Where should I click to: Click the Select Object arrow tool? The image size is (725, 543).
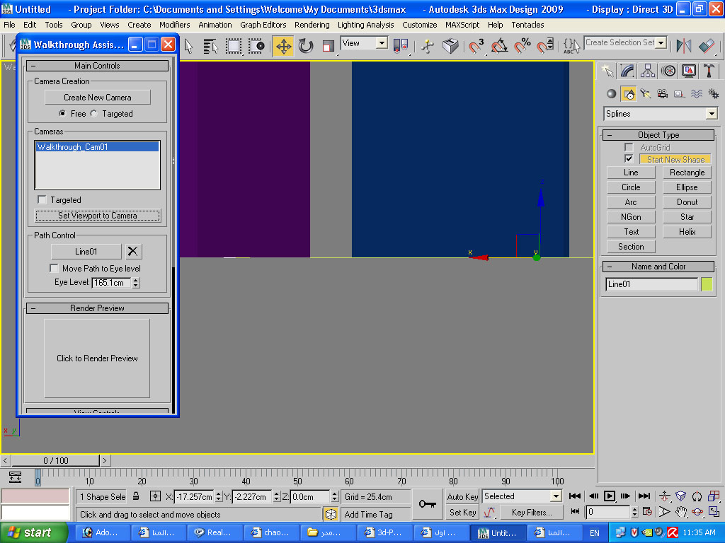(188, 46)
